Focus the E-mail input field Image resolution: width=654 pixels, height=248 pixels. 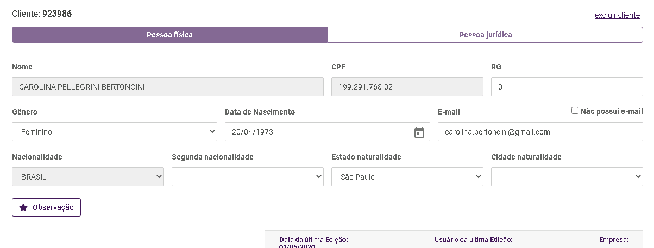pos(540,132)
